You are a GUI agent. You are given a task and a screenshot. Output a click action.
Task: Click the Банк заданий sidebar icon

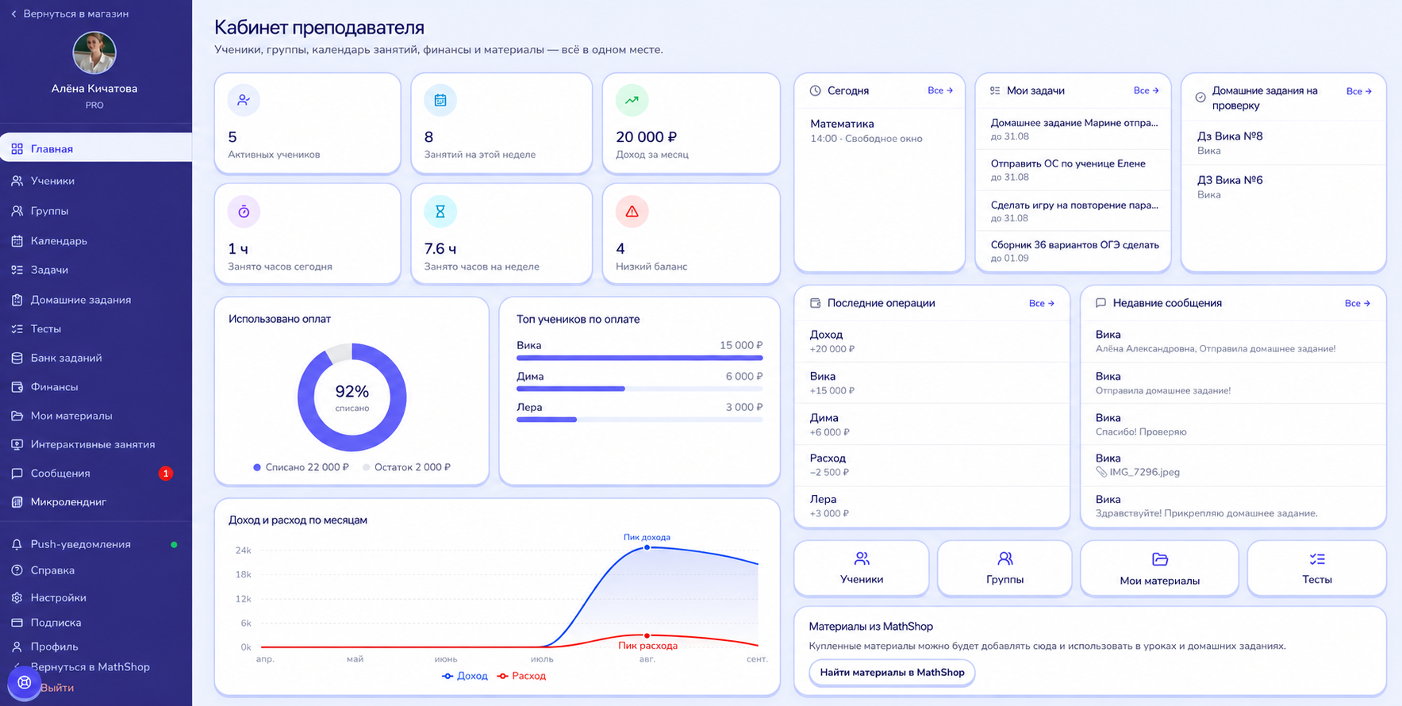tap(17, 358)
